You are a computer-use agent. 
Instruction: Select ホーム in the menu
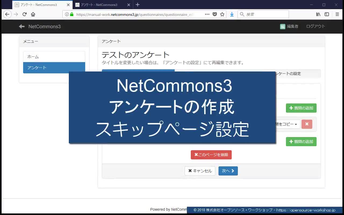[x=54, y=57]
